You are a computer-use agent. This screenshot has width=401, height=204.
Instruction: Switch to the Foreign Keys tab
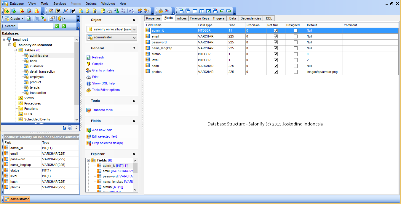point(200,18)
